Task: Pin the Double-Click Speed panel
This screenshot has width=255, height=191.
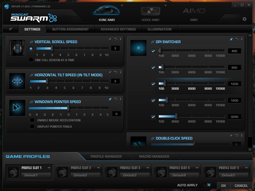Action: click(x=231, y=136)
